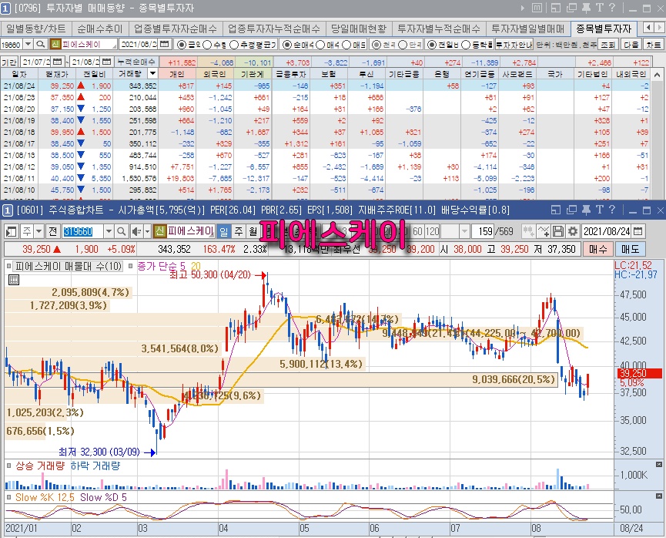Click the duplicate window icon in window 0796
The image size is (666, 538).
click(x=571, y=8)
